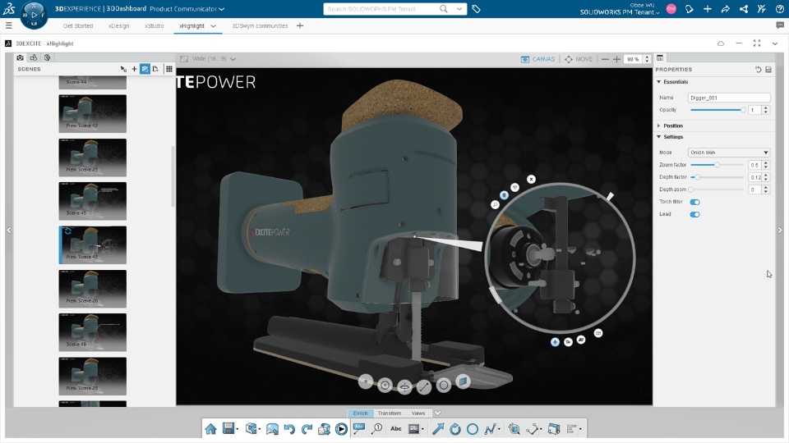This screenshot has width=789, height=443.
Task: Click the 3DEXPERIENCE compass icon
Action: point(34,14)
